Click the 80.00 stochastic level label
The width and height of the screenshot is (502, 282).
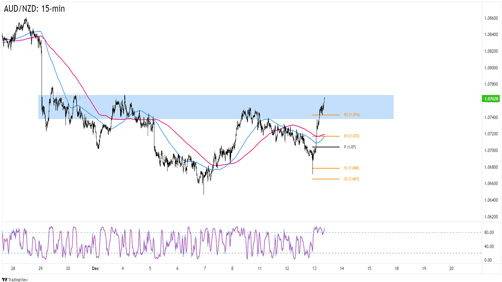click(489, 232)
